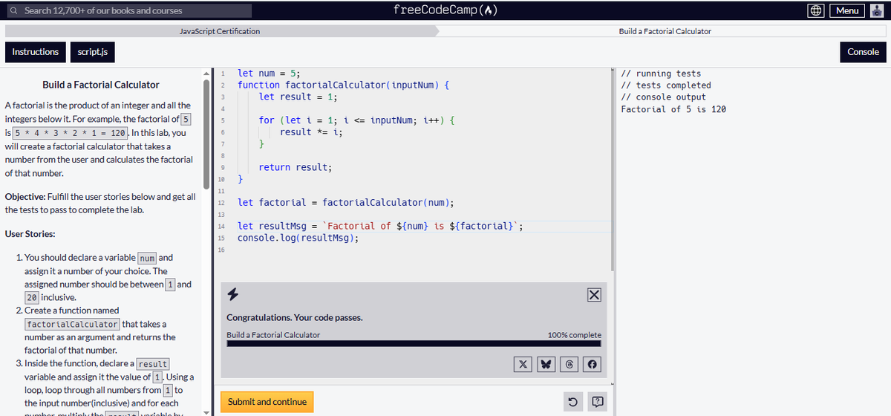Click 'console.log(resultMsg);' code line
The image size is (891, 416).
point(298,238)
